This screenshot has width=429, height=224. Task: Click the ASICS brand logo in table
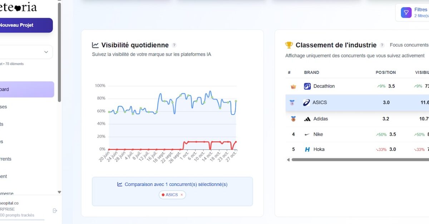coord(306,103)
